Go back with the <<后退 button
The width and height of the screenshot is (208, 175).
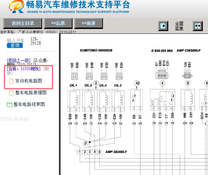(x=58, y=23)
